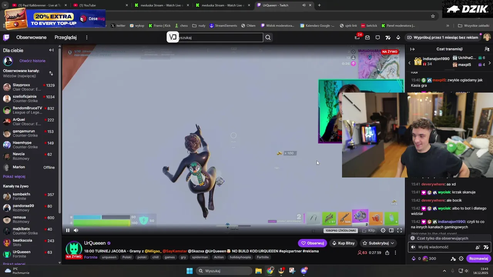Click Windows taskbar search box
The image size is (493, 277).
point(224,271)
